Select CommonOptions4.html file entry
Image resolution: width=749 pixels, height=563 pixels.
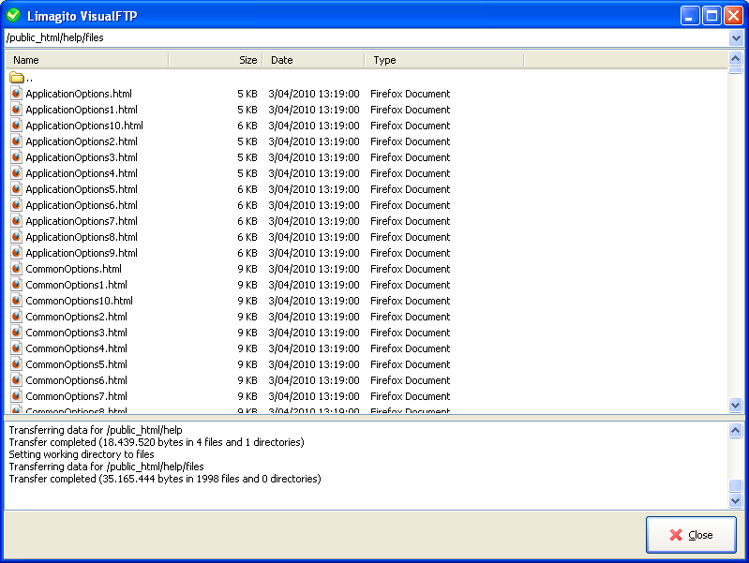point(76,348)
